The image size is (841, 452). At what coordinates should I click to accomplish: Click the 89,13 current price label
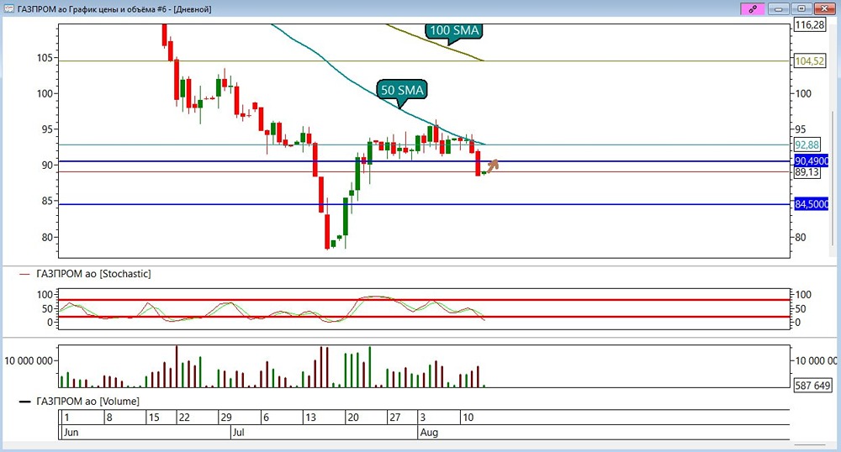click(x=807, y=172)
